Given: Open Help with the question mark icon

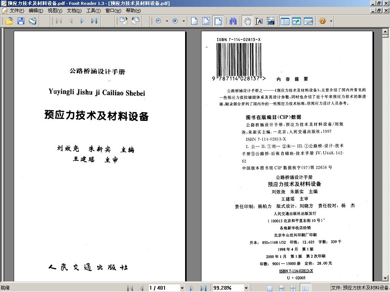Looking at the screenshot, I should pyautogui.click(x=323, y=21).
